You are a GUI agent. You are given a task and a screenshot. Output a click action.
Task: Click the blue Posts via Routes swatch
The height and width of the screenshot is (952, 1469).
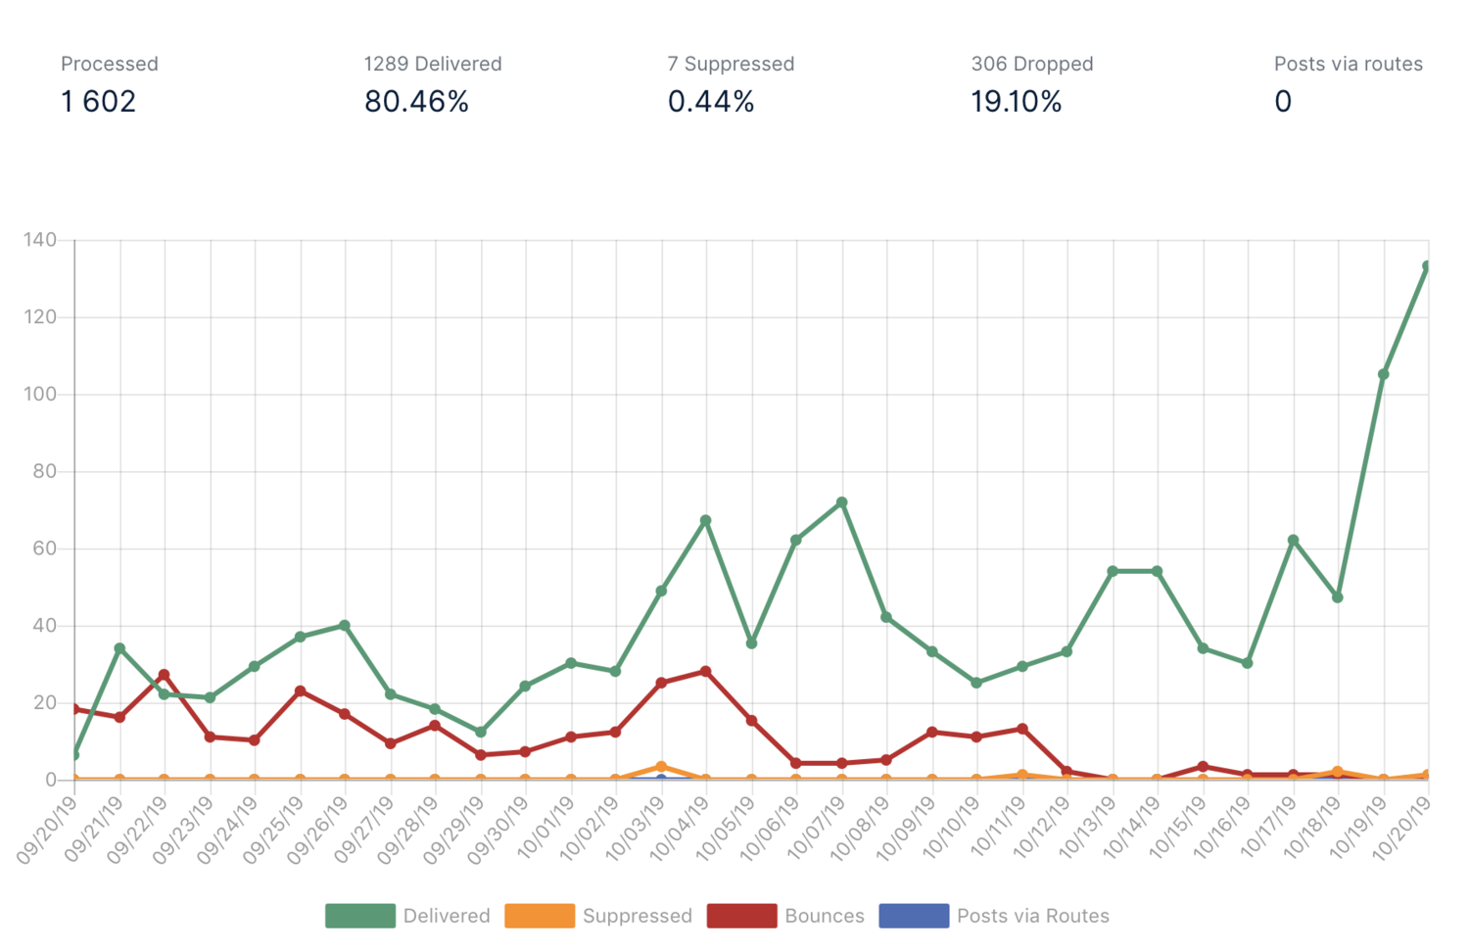tap(914, 916)
